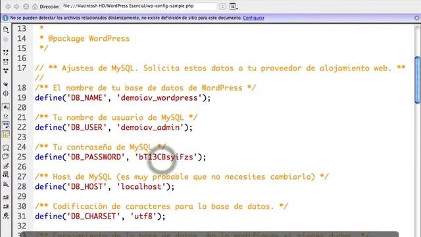Open Recent Snippets icon

[6, 174]
